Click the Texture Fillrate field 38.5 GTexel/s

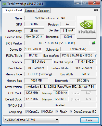83,68
